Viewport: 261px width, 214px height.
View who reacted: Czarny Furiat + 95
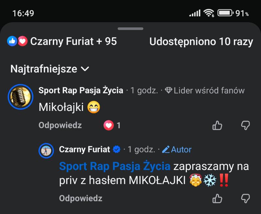click(x=73, y=41)
